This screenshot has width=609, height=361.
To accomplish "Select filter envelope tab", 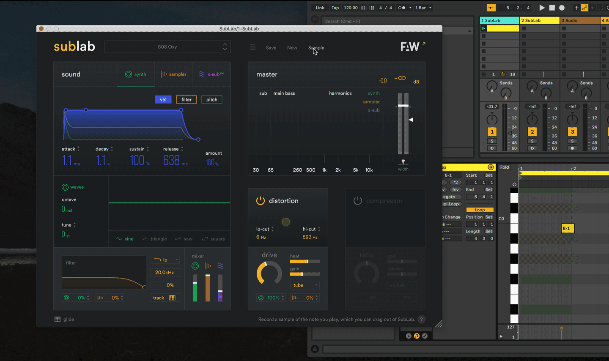I will point(187,100).
